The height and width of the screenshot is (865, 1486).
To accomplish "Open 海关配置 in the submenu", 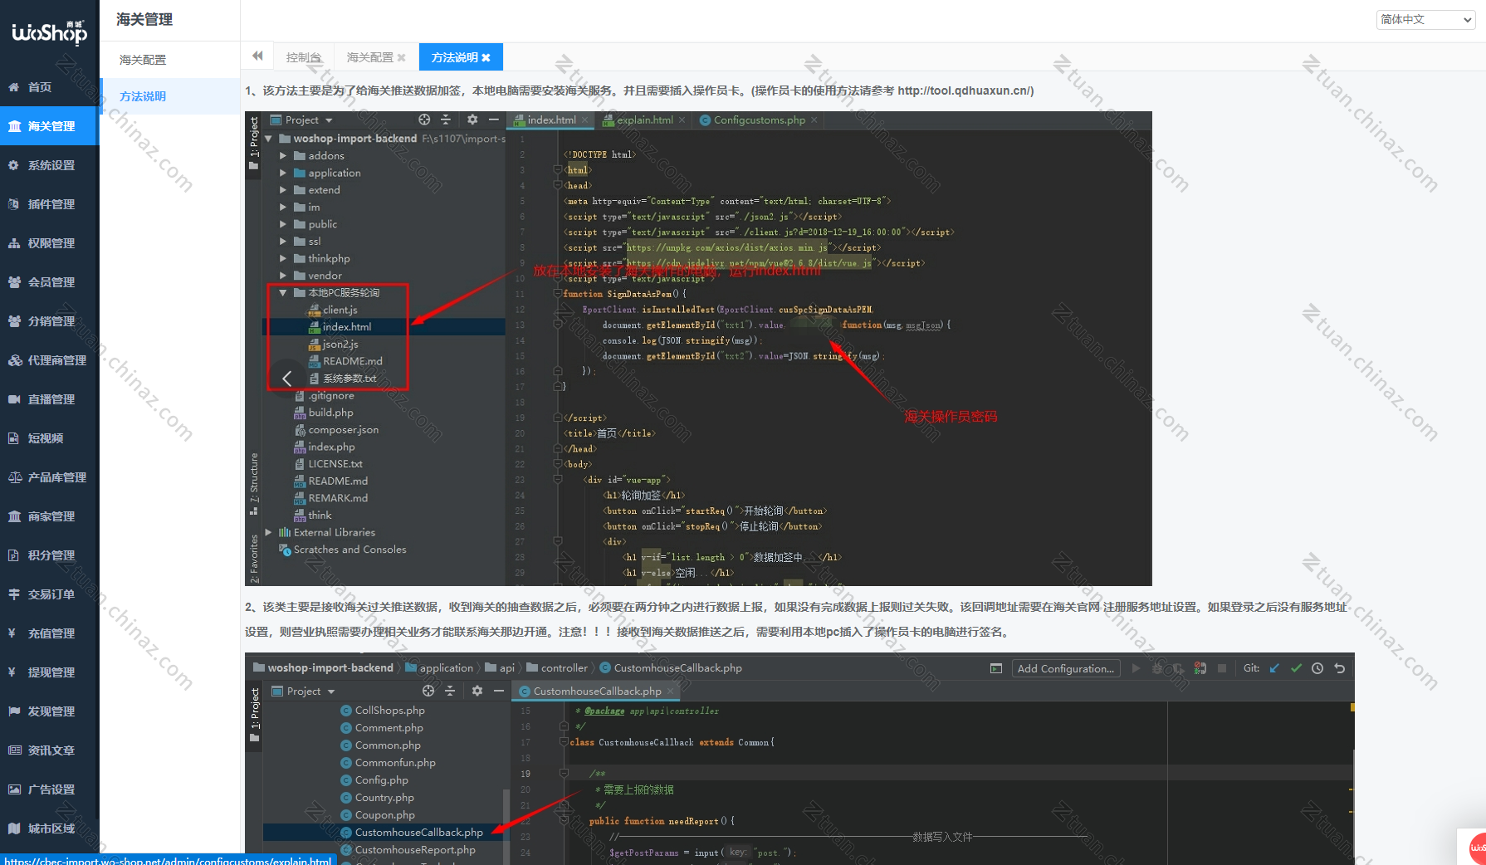I will 169,60.
